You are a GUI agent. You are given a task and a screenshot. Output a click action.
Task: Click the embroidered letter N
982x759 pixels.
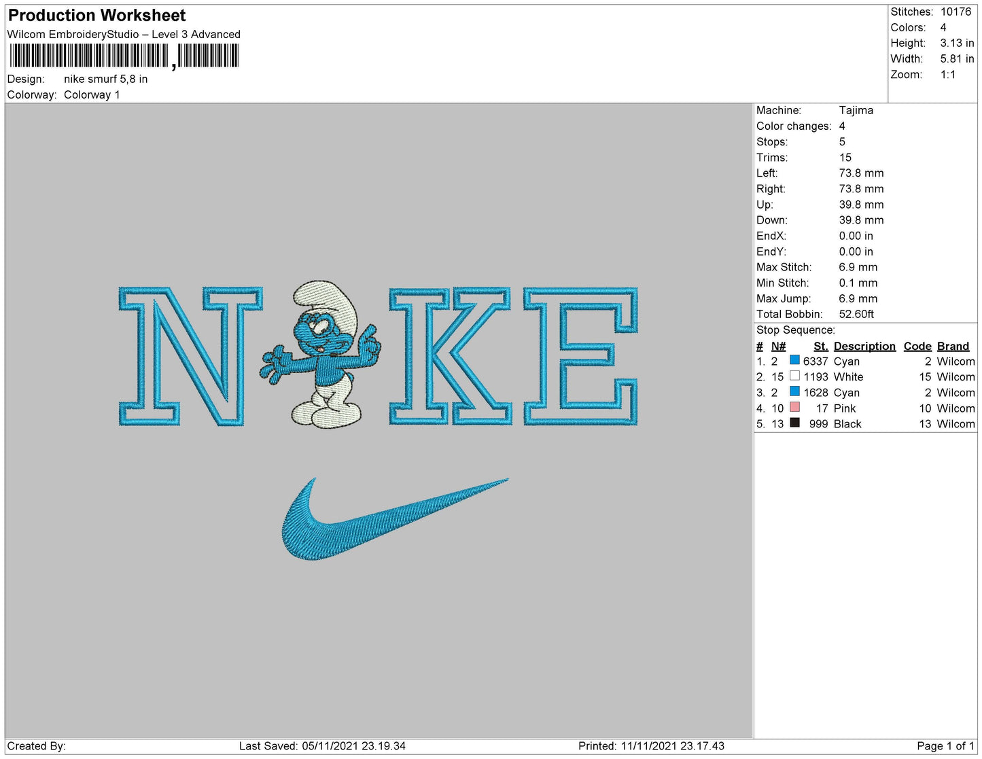click(x=190, y=357)
